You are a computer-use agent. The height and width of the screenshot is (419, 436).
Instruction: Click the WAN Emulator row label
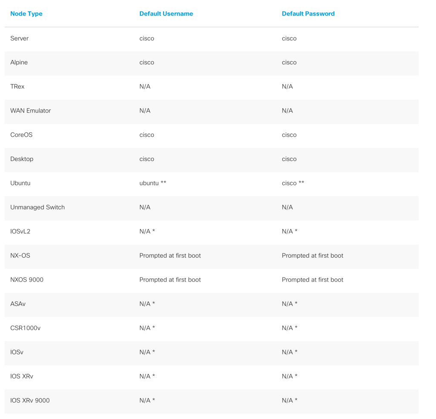[31, 111]
